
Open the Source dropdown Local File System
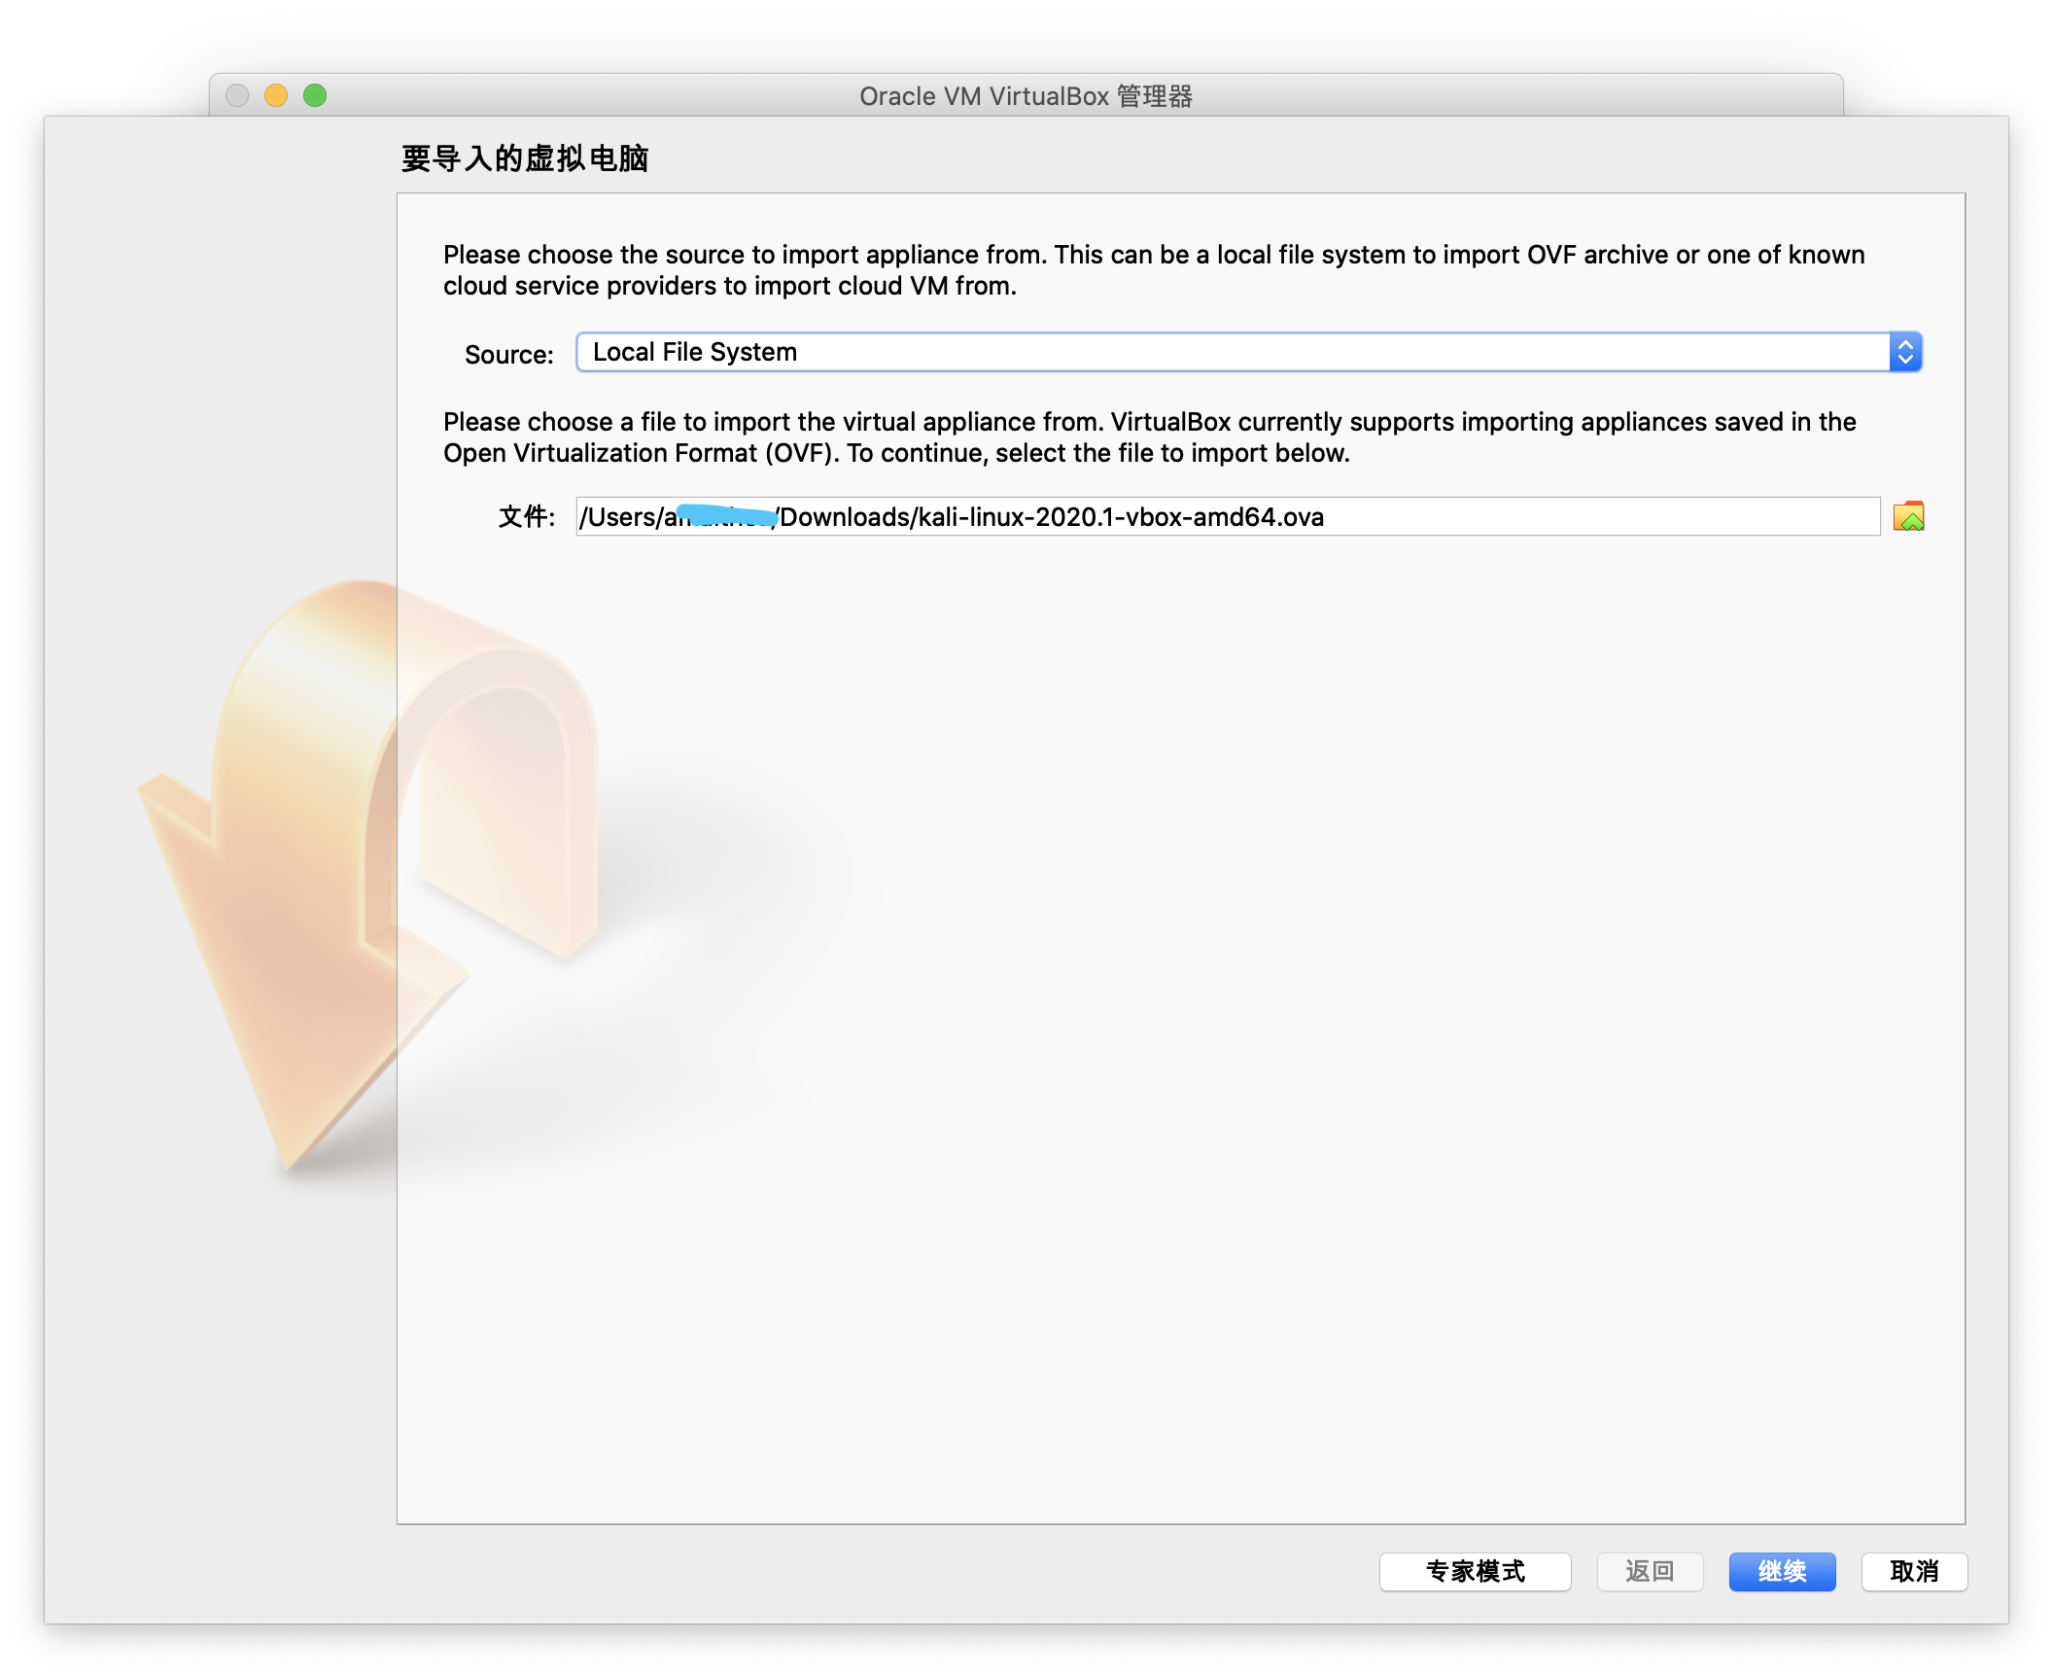(x=1248, y=352)
